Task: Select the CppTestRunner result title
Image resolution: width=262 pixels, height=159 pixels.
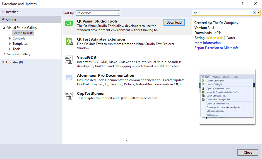Action: [x=91, y=93]
